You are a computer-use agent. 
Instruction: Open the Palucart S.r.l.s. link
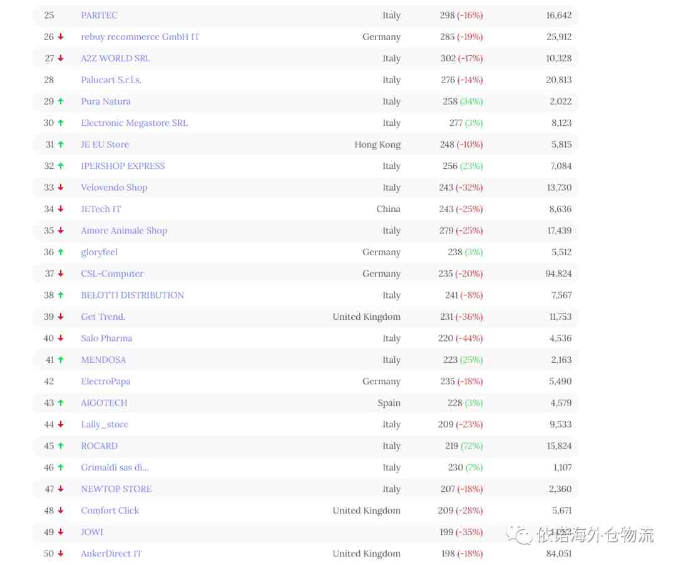(x=111, y=80)
